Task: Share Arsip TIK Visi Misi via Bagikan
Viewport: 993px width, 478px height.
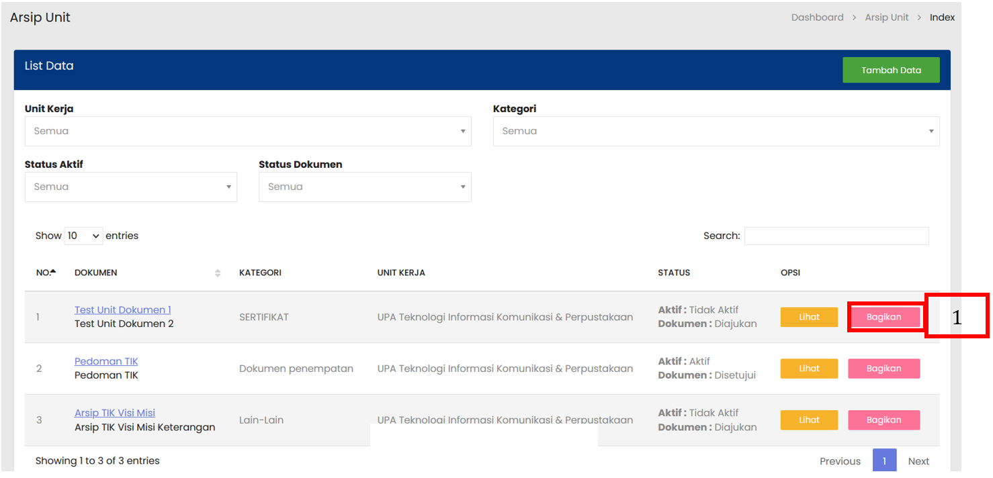Action: click(883, 420)
